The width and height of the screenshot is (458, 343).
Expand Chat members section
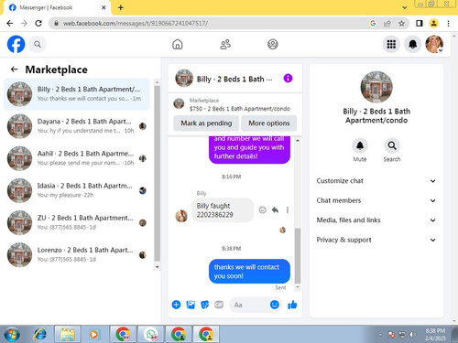[376, 200]
